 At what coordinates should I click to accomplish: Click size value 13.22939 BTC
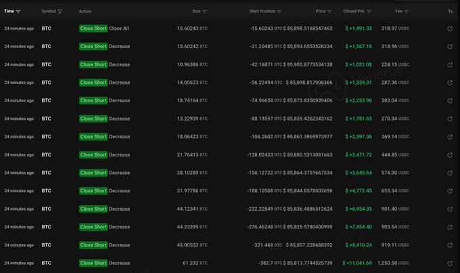(192, 119)
